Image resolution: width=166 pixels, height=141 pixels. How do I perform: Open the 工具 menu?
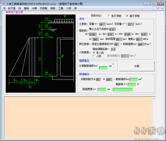(x=61, y=9)
